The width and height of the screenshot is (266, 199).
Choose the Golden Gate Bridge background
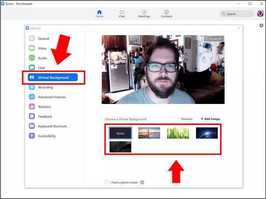[149, 133]
